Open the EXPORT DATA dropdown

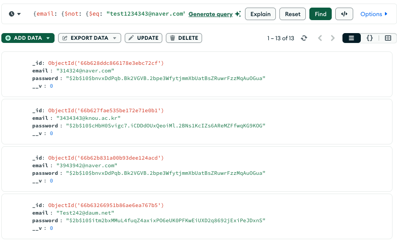pos(89,38)
